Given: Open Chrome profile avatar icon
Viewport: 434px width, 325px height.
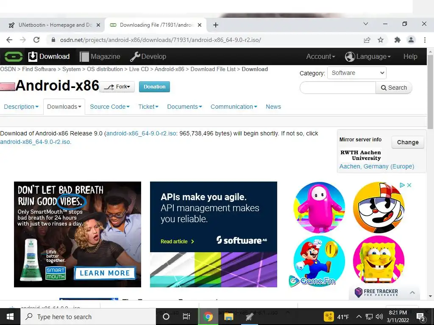Looking at the screenshot, I should (411, 40).
